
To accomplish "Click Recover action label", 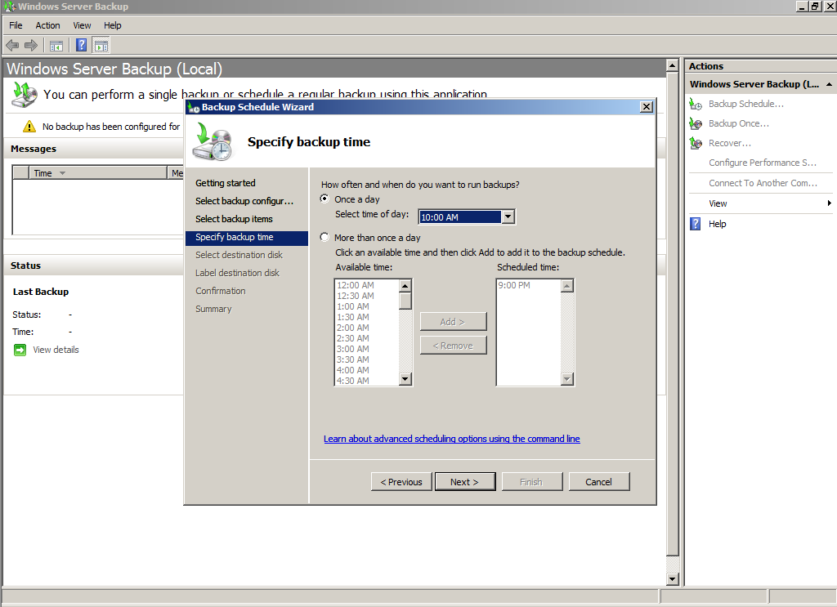I will 730,144.
